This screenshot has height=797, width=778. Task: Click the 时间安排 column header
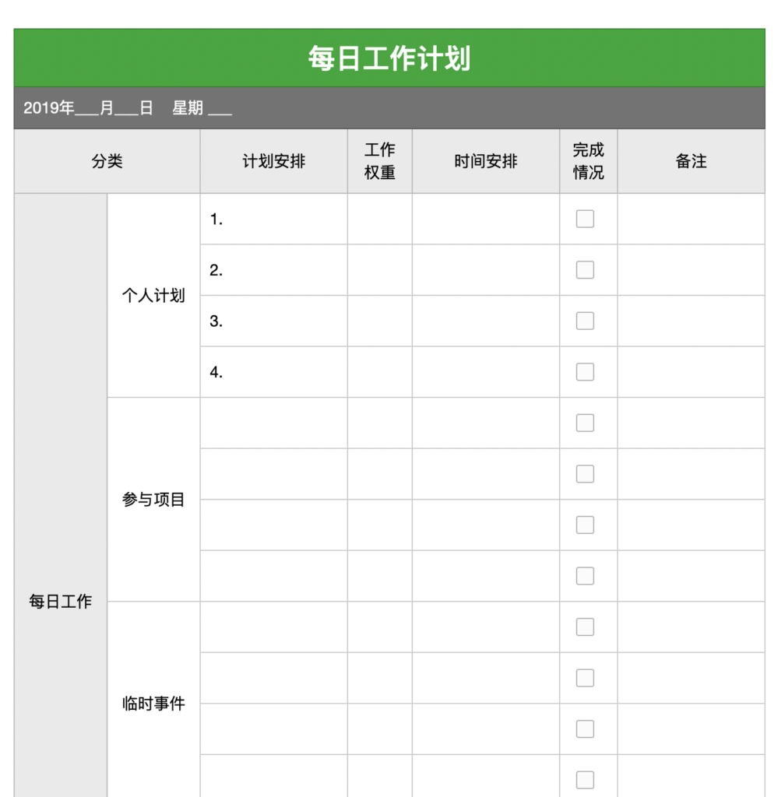pyautogui.click(x=485, y=161)
